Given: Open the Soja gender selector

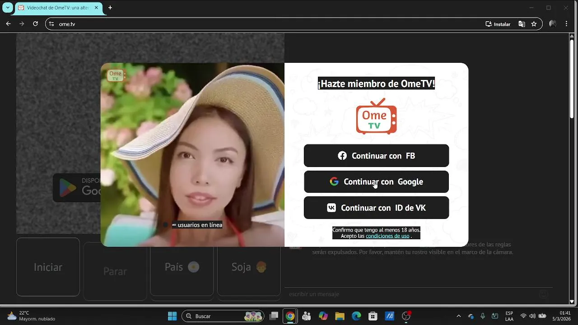Looking at the screenshot, I should coord(249,267).
